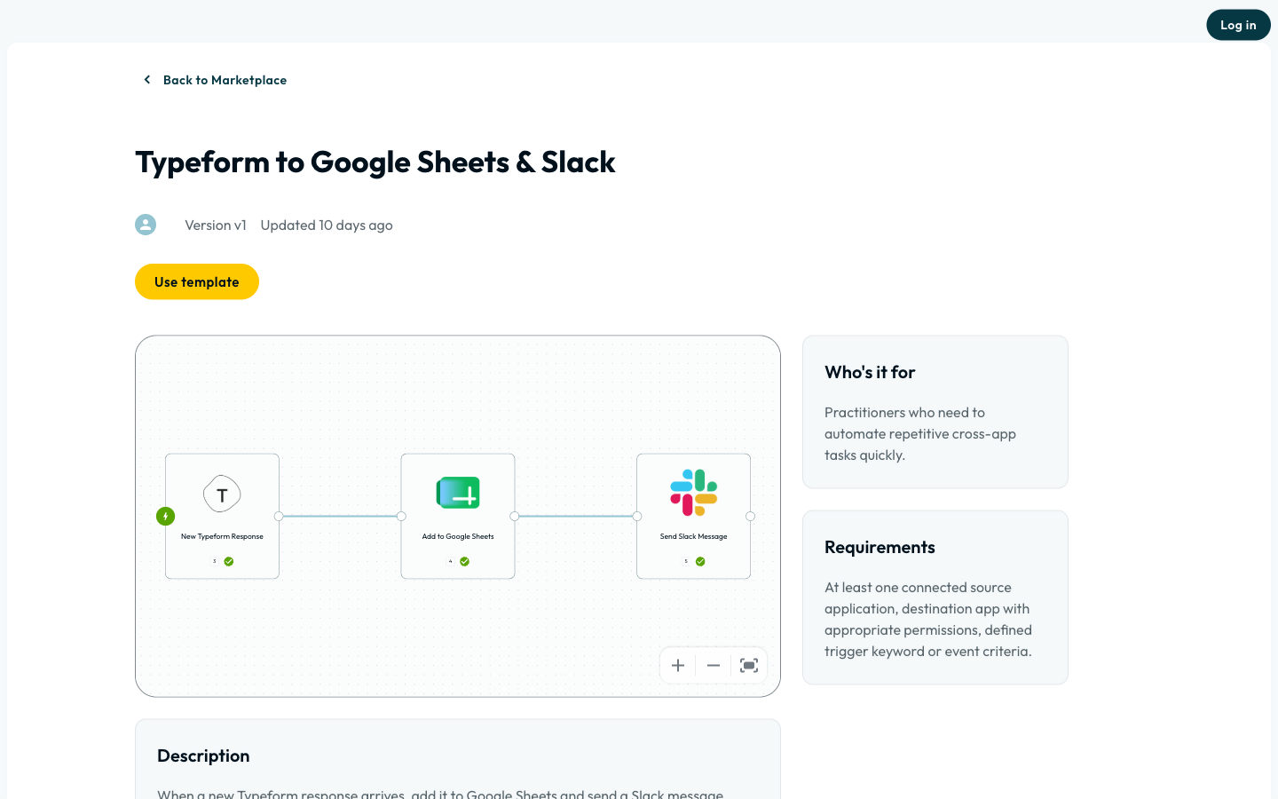1278x799 pixels.
Task: Click the Add to Google Sheets label
Action: pos(458,536)
